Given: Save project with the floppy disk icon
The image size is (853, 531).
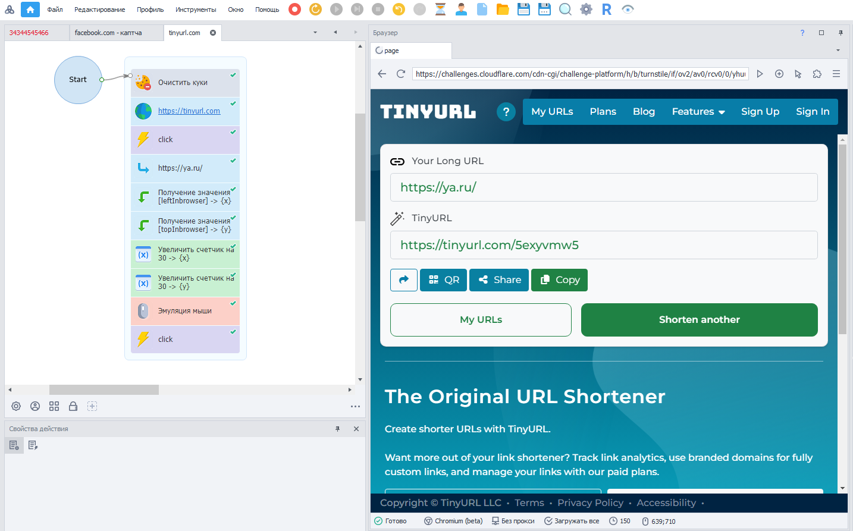Looking at the screenshot, I should [x=523, y=9].
